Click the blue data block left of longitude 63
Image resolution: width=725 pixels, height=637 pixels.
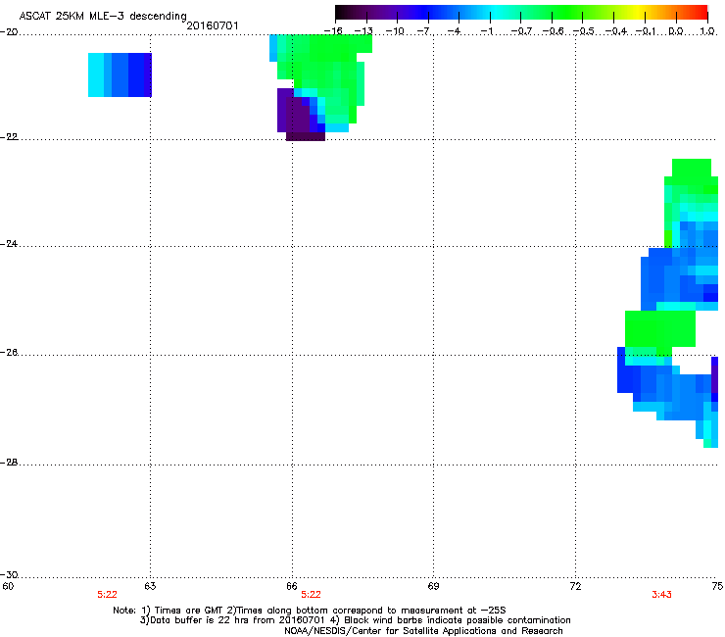click(120, 74)
